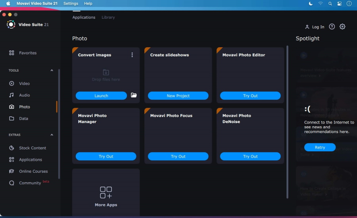Click the Movavi Photo DeNoise card title

tap(236, 119)
